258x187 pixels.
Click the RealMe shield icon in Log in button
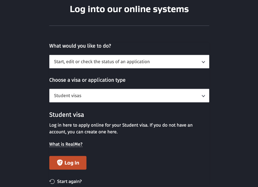coord(60,163)
